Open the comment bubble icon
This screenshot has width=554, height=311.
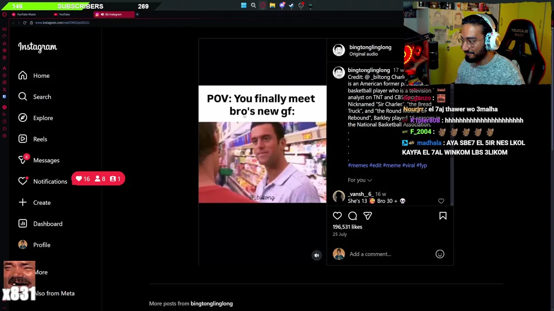352,216
